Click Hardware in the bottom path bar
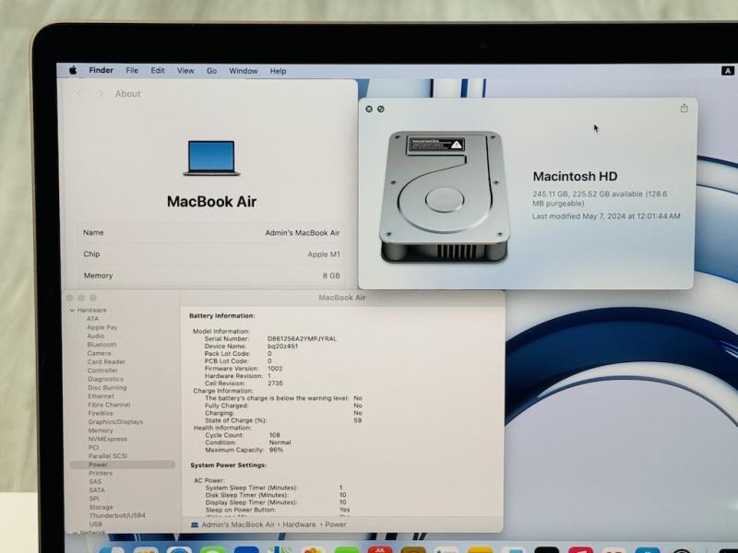The image size is (738, 553). [x=299, y=524]
